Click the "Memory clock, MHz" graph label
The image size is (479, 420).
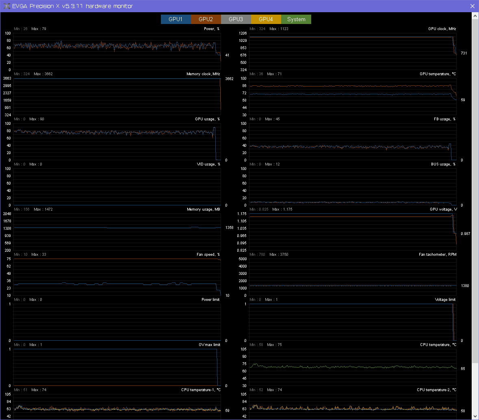tap(203, 74)
